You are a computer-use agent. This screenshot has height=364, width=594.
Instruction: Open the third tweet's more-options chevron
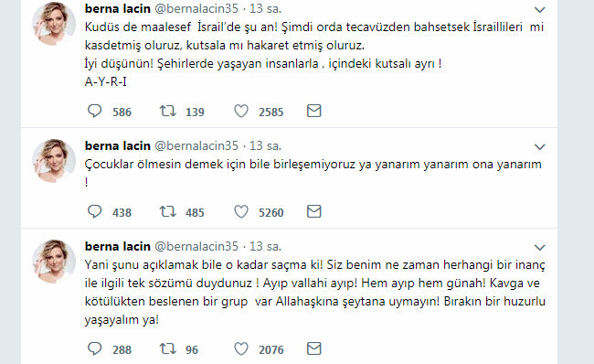(539, 248)
